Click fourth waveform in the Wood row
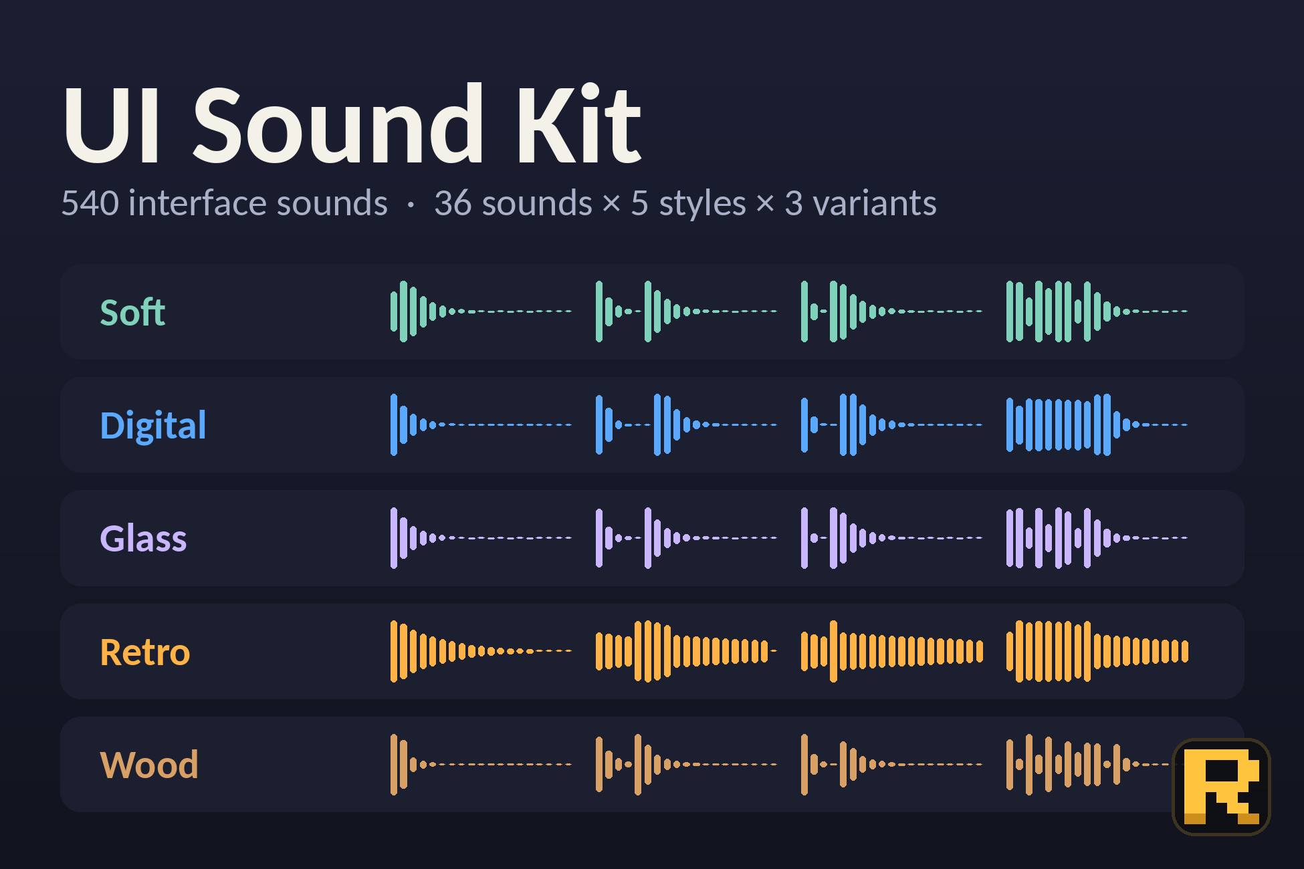The width and height of the screenshot is (1304, 869). [x=1089, y=765]
